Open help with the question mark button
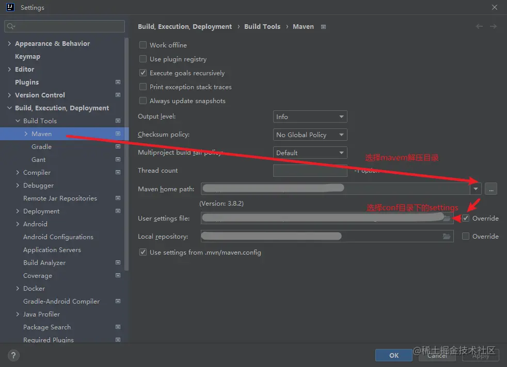The image size is (507, 367). click(13, 355)
